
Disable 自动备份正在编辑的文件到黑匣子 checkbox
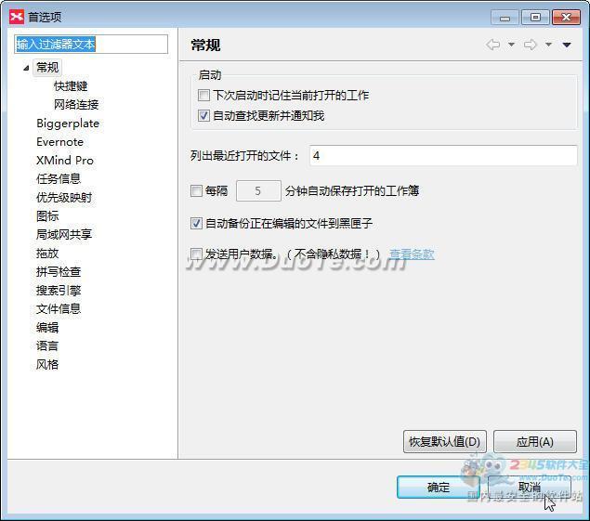pyautogui.click(x=196, y=223)
